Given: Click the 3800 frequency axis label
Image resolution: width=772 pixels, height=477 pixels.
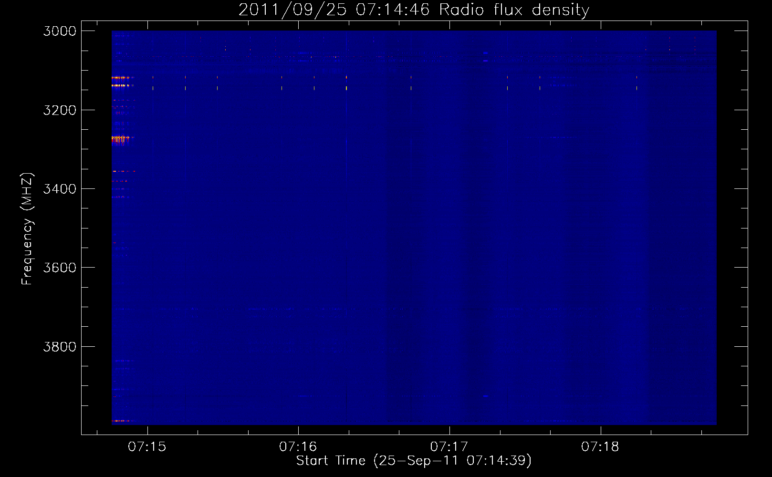Looking at the screenshot, I should 60,347.
